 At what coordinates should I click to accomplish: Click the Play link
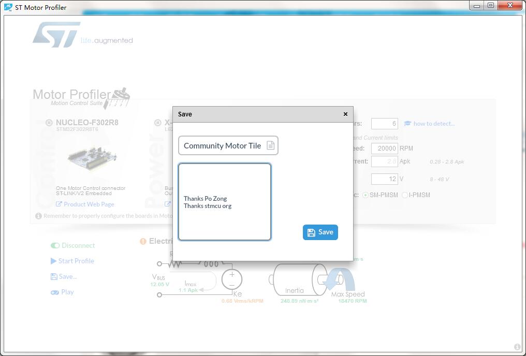click(67, 292)
